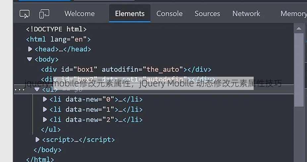Expand the script element node
Screen dimensions: 307x162
point(37,140)
